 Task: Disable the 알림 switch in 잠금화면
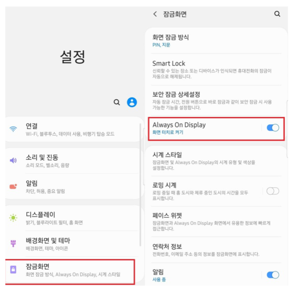pos(273,275)
